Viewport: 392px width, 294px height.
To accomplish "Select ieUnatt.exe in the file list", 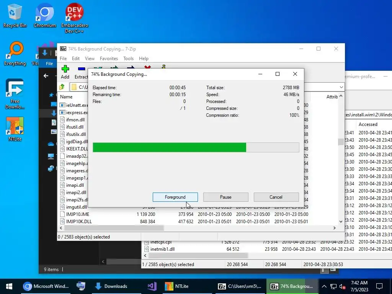I will click(x=74, y=105).
